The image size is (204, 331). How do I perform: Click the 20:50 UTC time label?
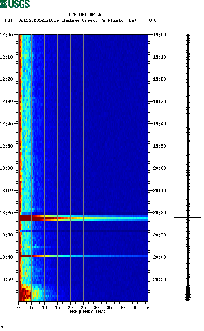[x=159, y=279]
